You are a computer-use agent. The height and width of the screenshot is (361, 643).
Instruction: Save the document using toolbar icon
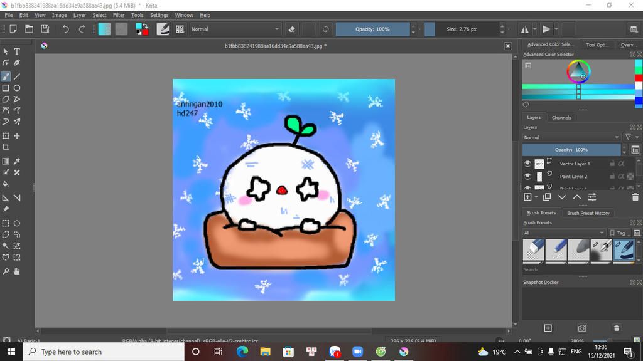[45, 29]
